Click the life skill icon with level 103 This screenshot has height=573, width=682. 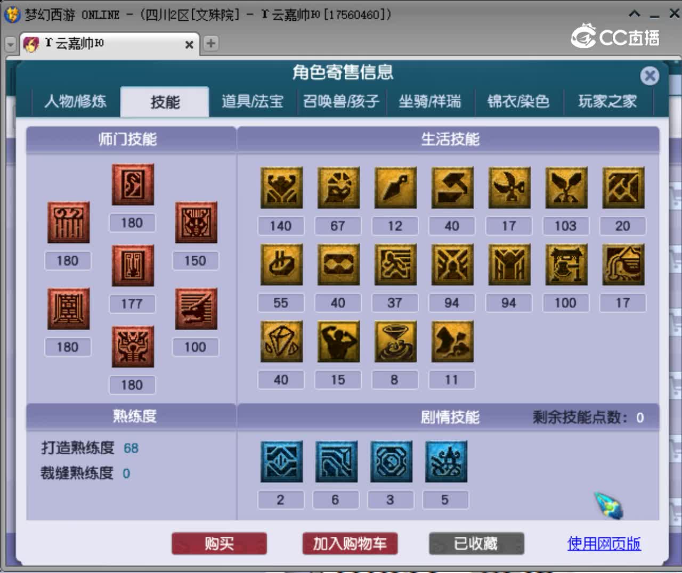[566, 187]
